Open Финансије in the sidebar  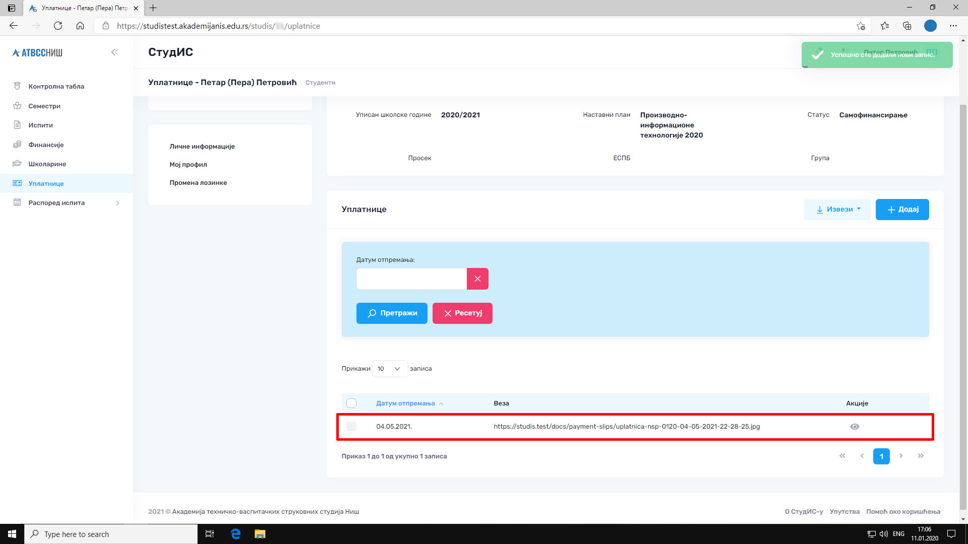pyautogui.click(x=46, y=145)
